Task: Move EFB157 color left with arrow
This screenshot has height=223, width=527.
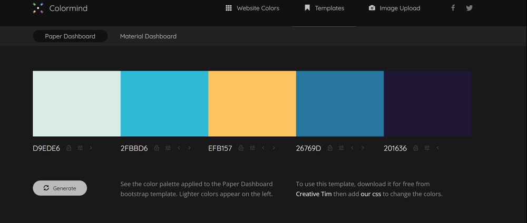Action: point(263,148)
